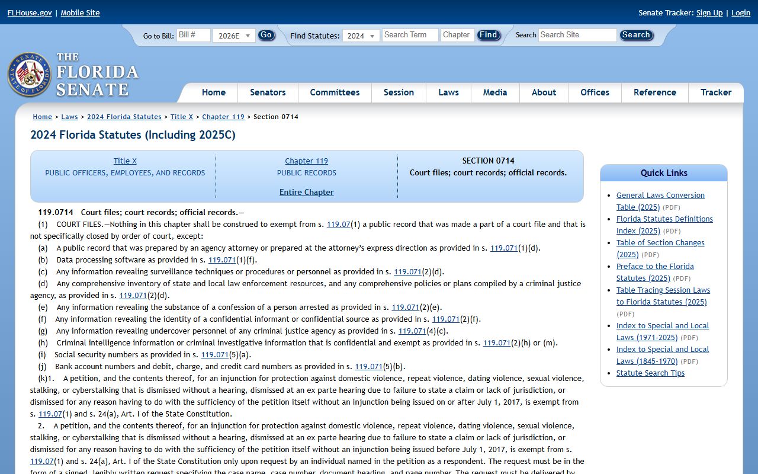
Task: Open the About navigation tab
Action: (x=544, y=92)
